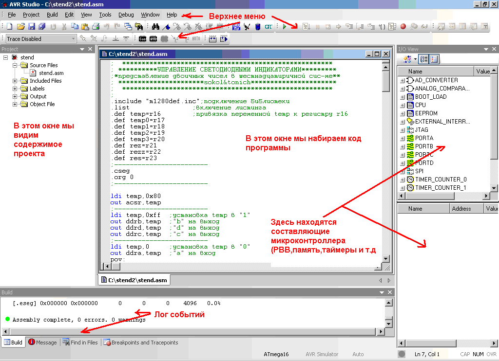Click the code editor vertical scrollbar down arrow
The image size is (499, 361).
(386, 259)
